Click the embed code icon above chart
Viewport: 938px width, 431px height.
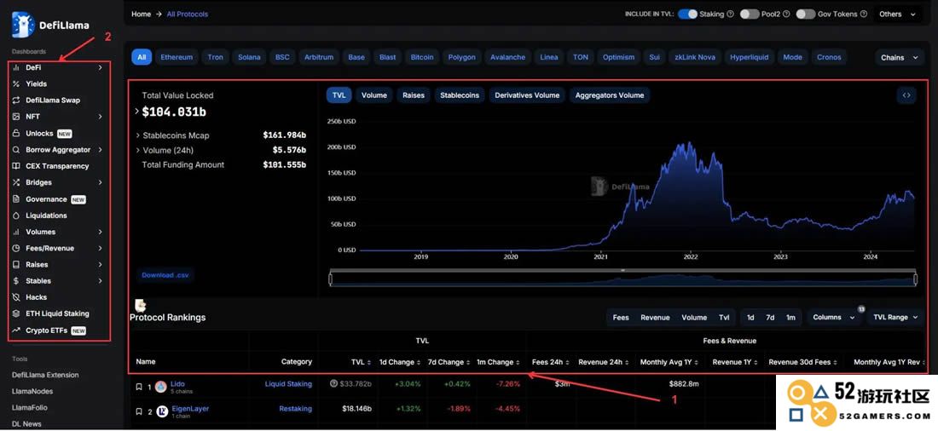pos(906,95)
